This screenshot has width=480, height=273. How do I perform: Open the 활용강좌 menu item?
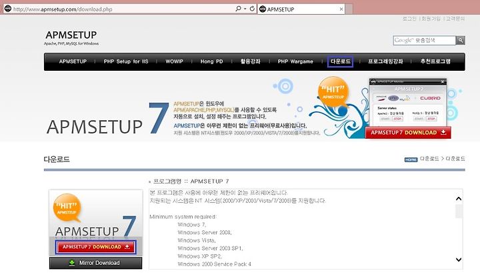coord(251,61)
